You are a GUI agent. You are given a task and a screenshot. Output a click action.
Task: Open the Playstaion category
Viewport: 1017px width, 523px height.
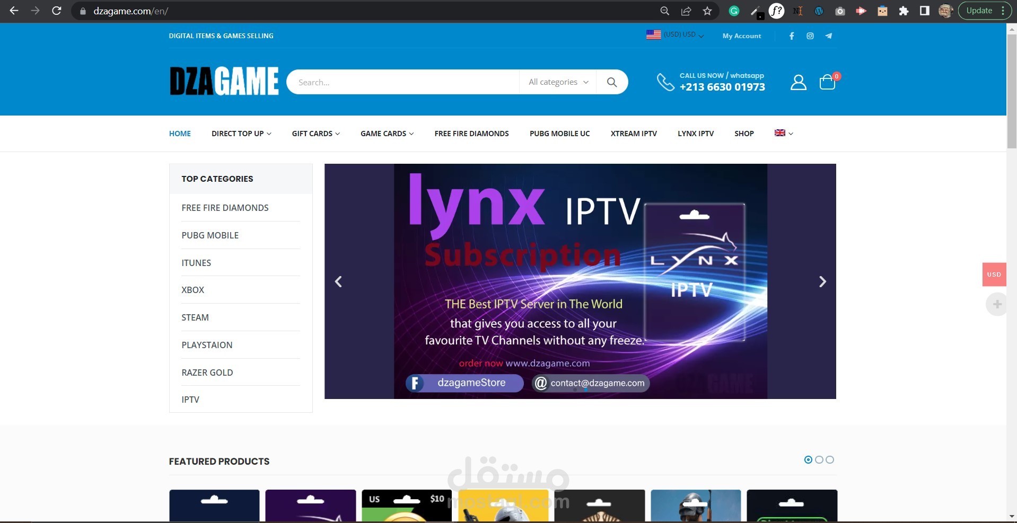(207, 345)
